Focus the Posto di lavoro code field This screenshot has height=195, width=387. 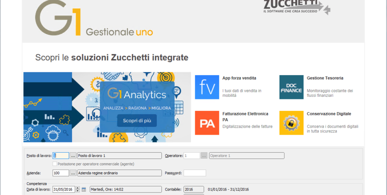(61, 156)
